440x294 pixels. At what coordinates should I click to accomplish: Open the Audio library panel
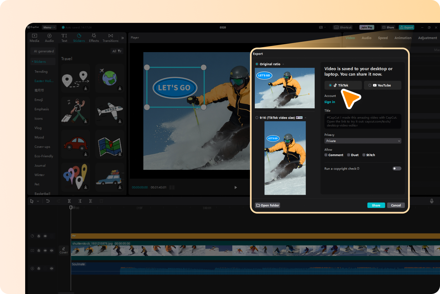click(x=49, y=37)
